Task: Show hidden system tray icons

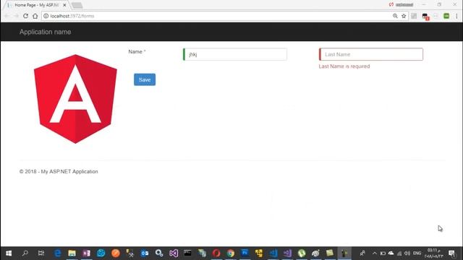Action: [375, 253]
